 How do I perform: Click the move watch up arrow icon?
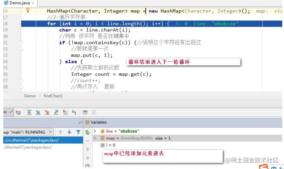pyautogui.click(x=88, y=149)
